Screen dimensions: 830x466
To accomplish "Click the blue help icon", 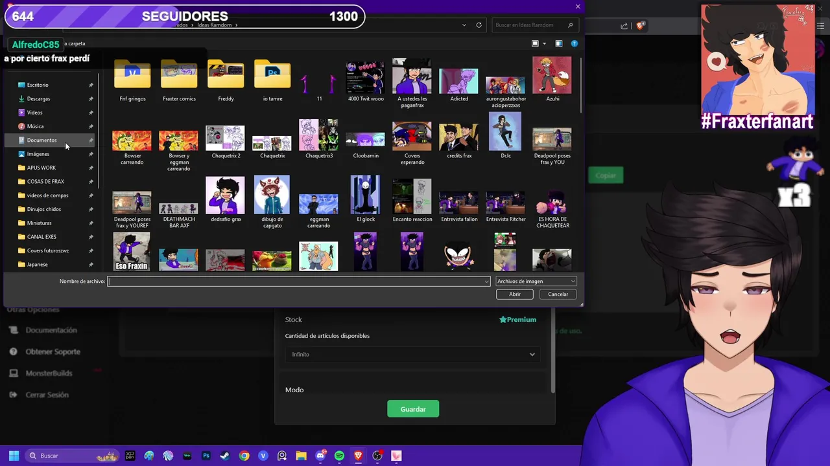I will click(574, 43).
